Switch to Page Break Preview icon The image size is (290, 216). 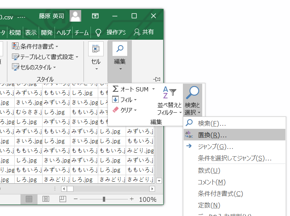coord(63,199)
